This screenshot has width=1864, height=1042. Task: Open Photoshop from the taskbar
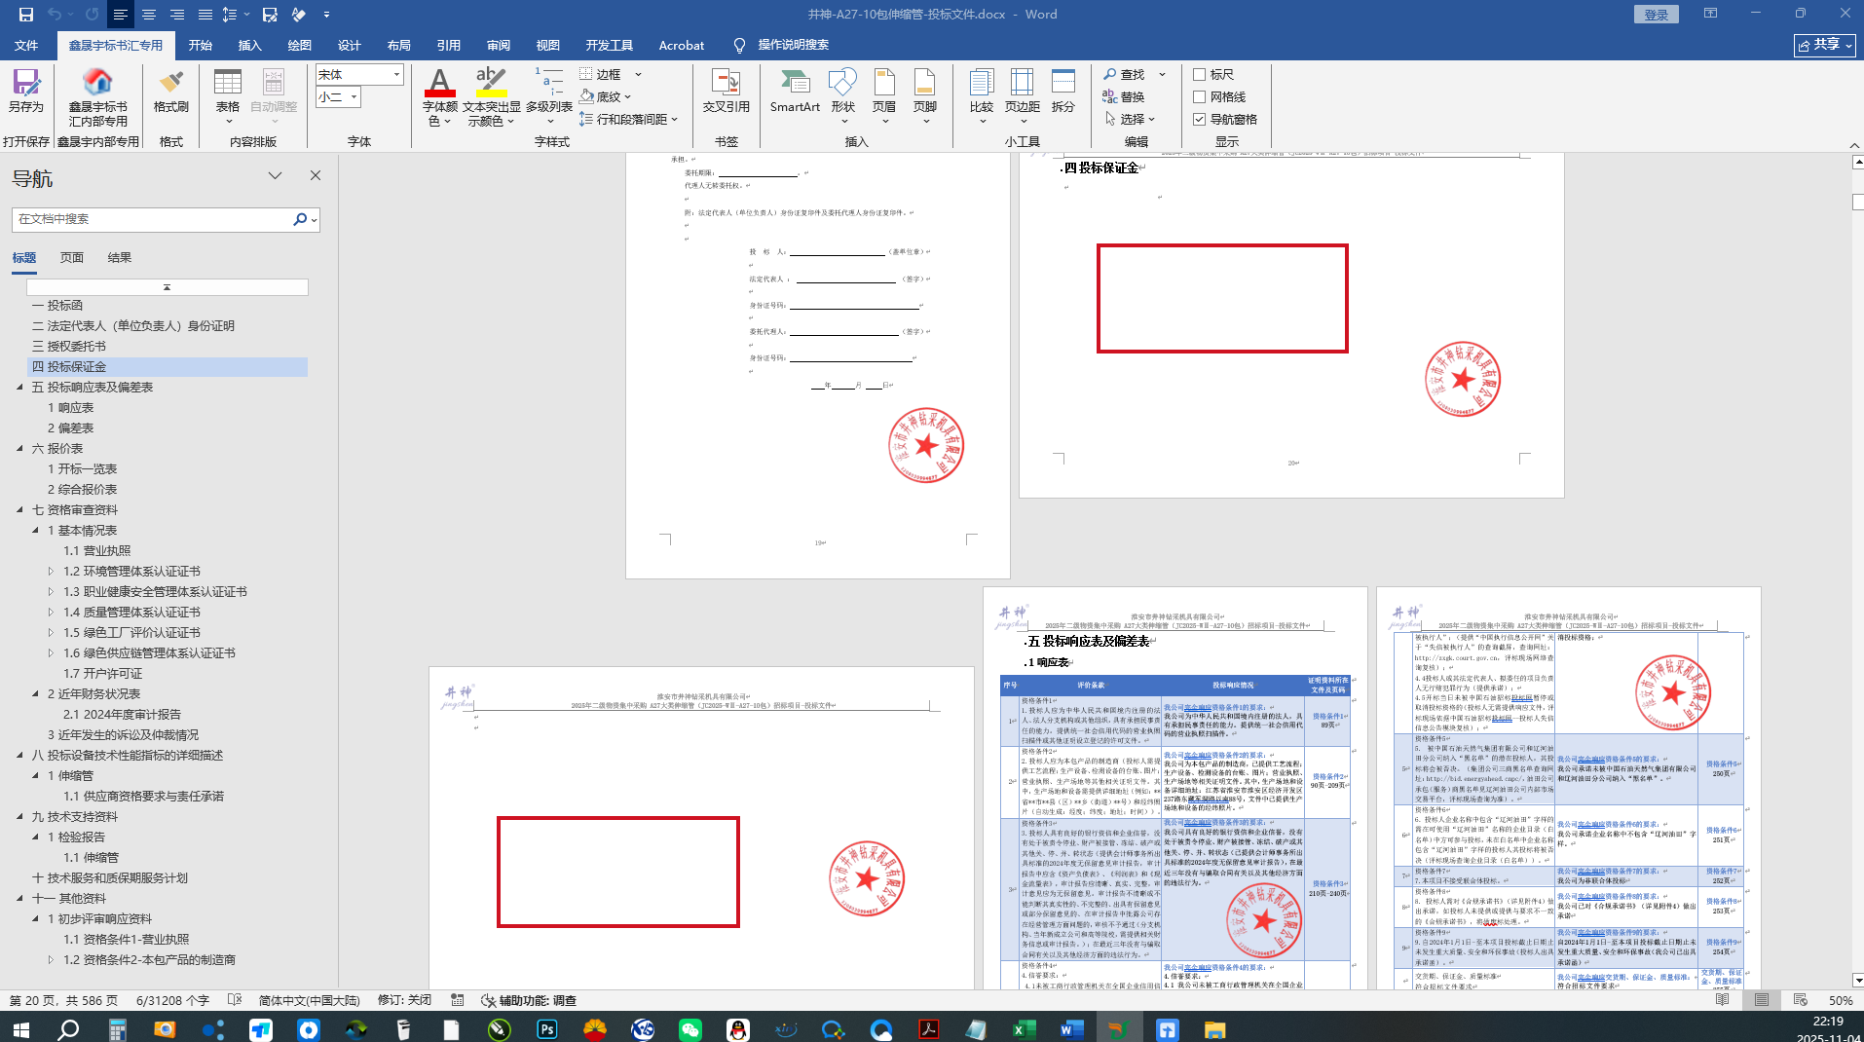547,1028
